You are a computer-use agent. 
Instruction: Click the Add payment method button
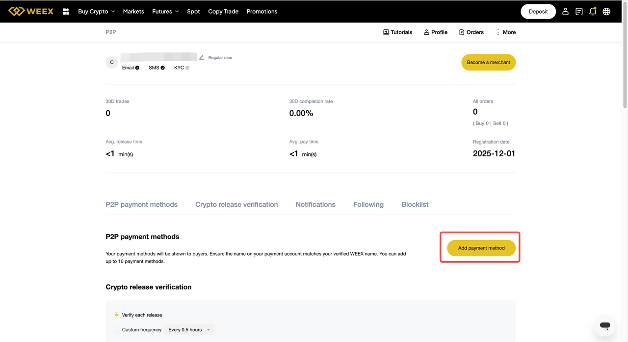pos(481,248)
